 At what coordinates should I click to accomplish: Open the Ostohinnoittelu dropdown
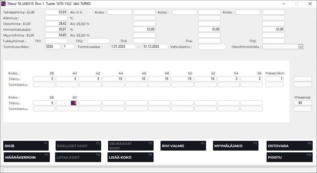click(301, 47)
